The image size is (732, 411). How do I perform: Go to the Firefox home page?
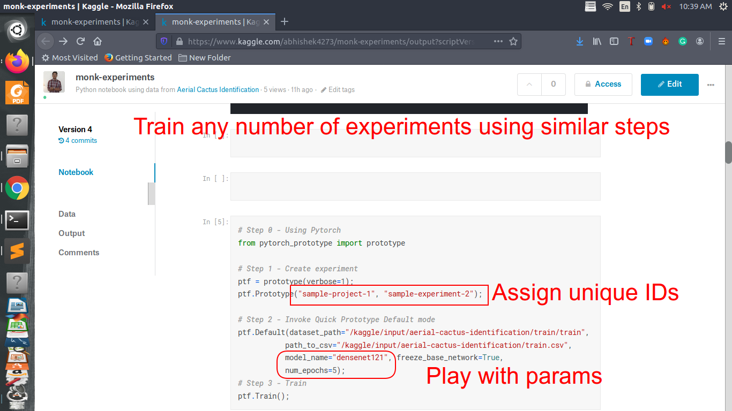(x=98, y=41)
